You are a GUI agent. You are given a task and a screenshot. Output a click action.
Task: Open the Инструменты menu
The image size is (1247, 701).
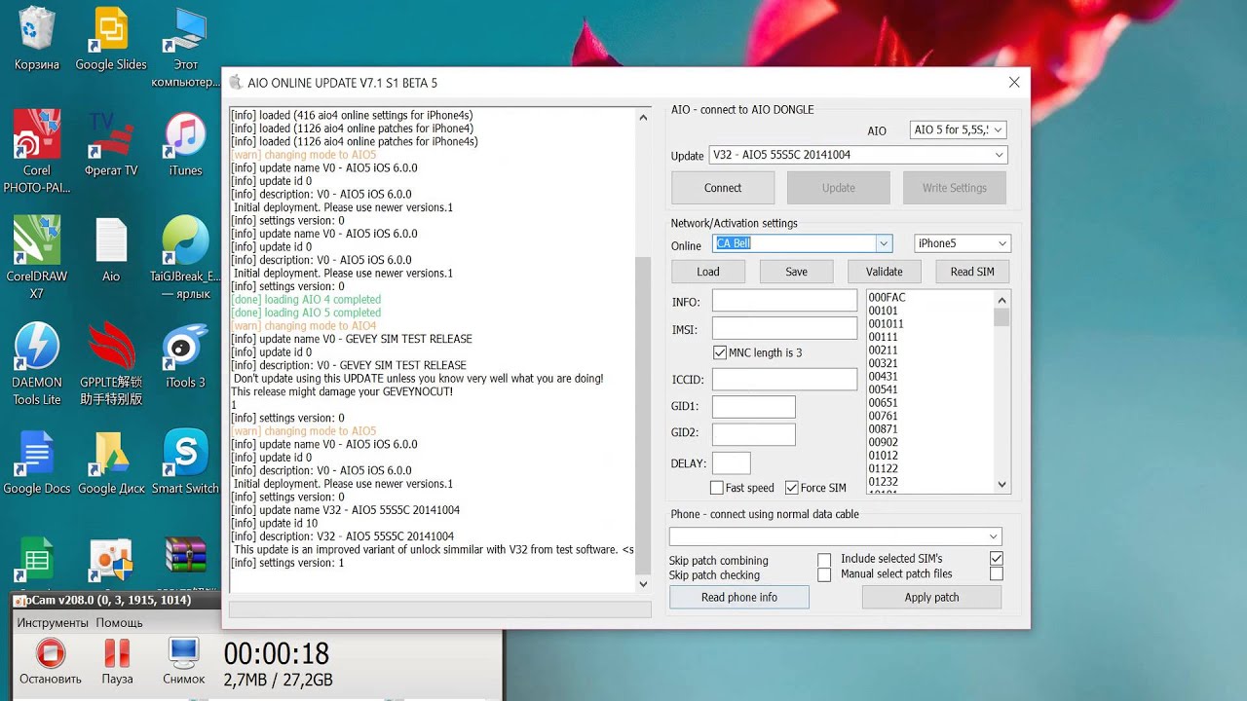pos(54,622)
